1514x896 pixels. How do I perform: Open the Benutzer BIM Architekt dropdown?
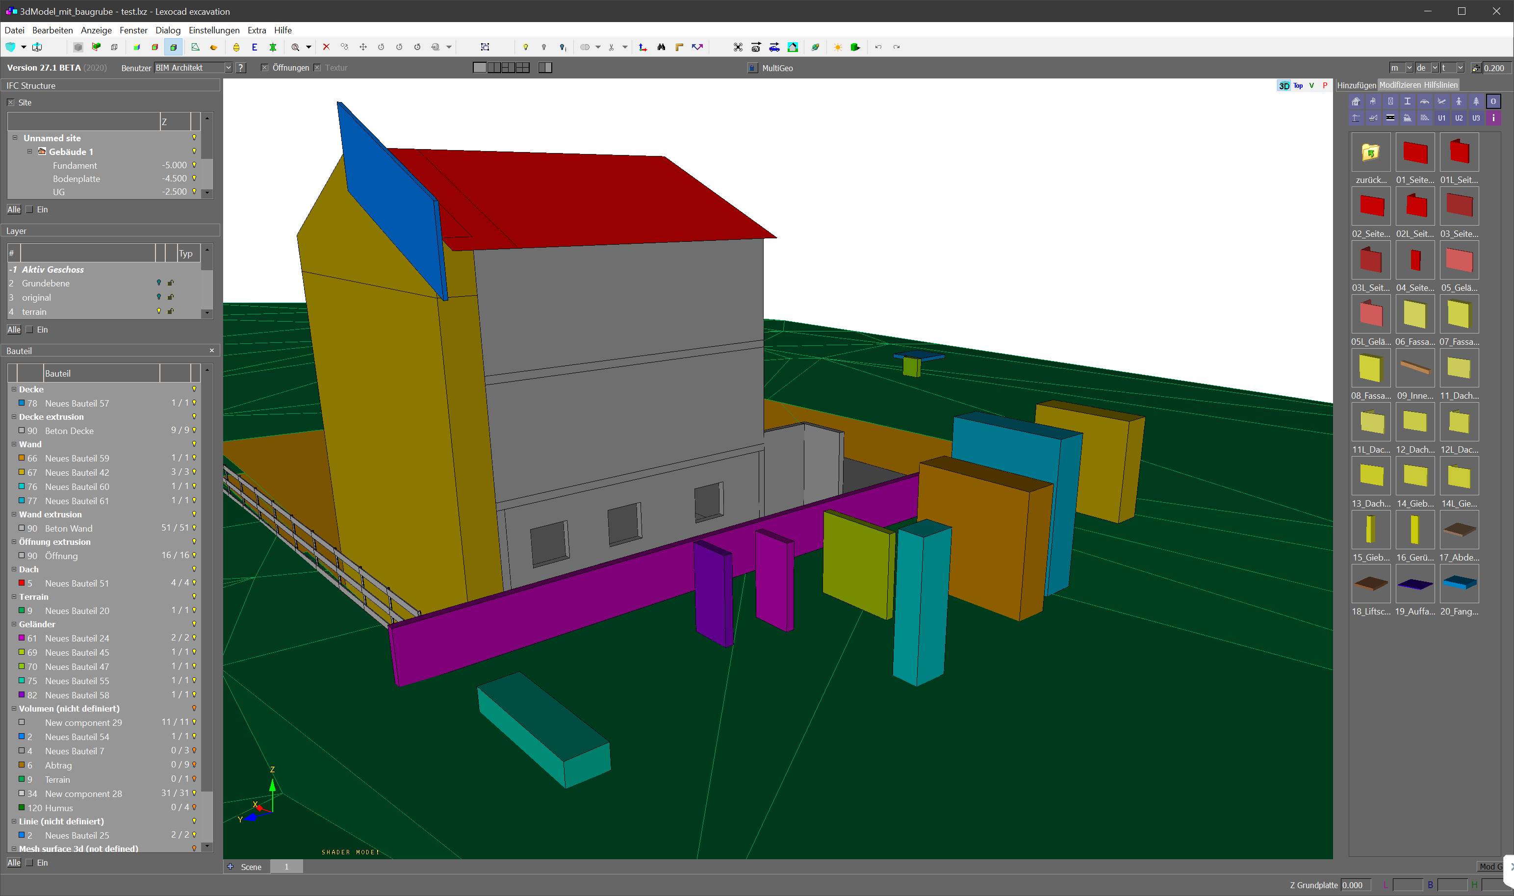[228, 68]
